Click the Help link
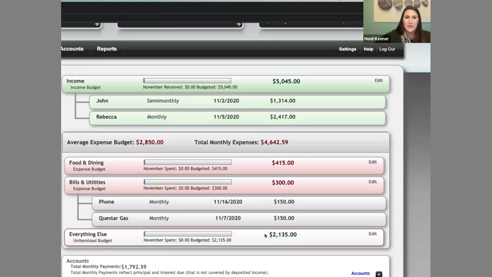The width and height of the screenshot is (492, 277). (368, 49)
